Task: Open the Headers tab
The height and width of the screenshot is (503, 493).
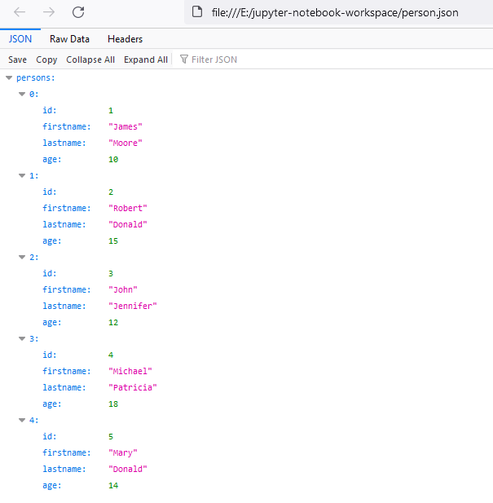Action: pyautogui.click(x=125, y=39)
